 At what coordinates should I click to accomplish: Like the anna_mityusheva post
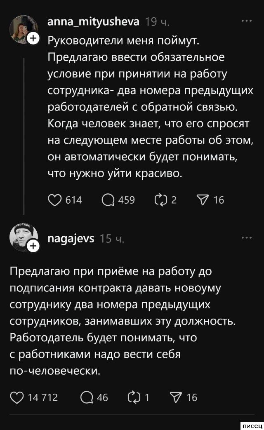pyautogui.click(x=54, y=200)
